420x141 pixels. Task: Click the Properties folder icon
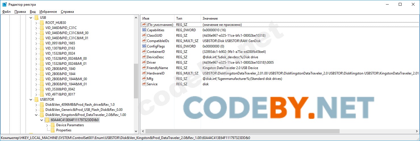pos(53,130)
